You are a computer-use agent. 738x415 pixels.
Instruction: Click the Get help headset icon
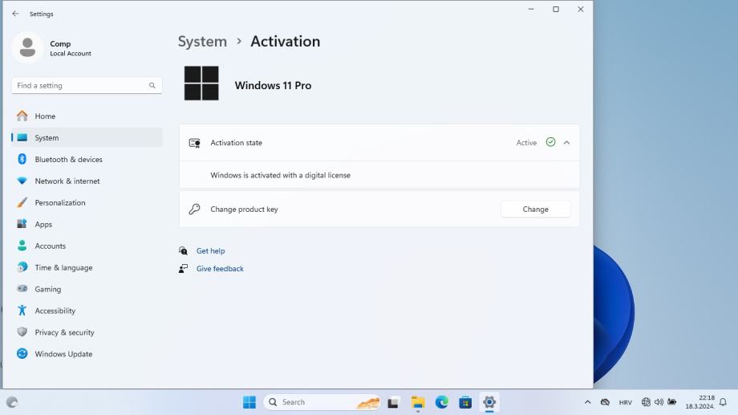click(x=183, y=251)
